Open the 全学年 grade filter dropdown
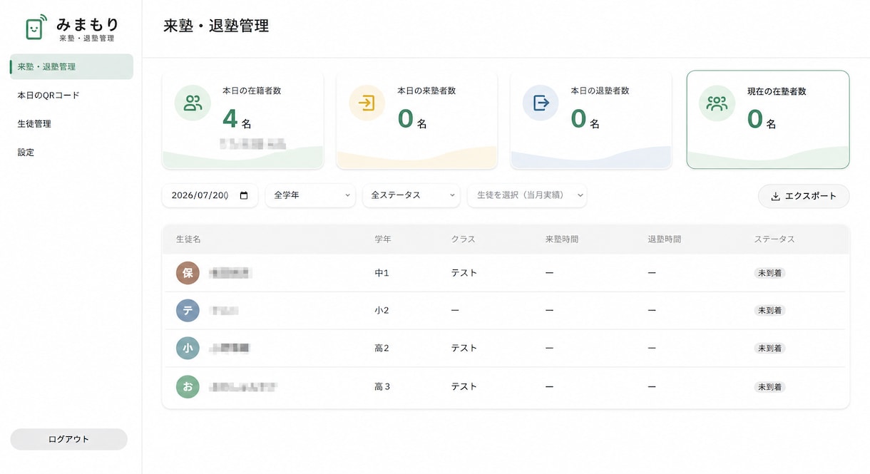The image size is (870, 474). coord(310,195)
